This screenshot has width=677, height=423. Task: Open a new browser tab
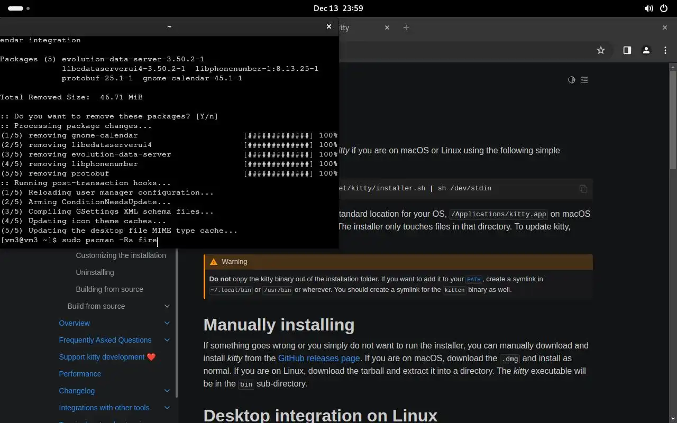406,27
